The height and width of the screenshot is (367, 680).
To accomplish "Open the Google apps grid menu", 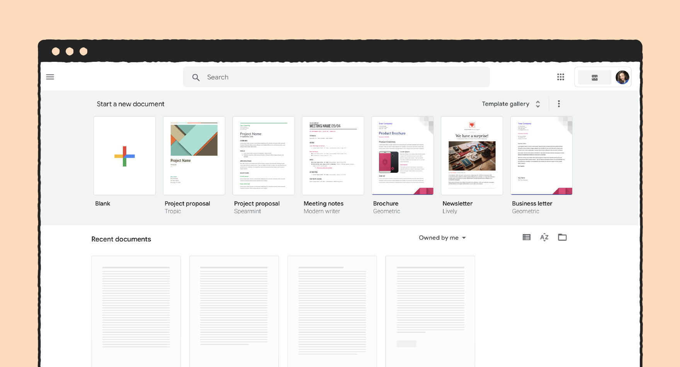I will point(561,77).
